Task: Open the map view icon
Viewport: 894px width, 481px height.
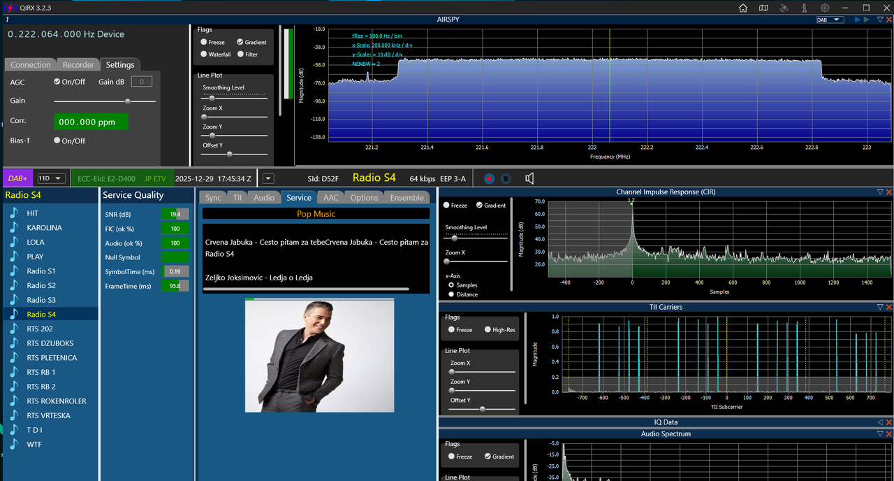Action: pyautogui.click(x=763, y=8)
